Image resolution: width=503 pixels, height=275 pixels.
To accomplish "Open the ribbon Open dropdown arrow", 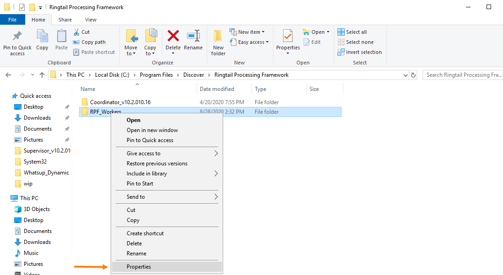I will [x=328, y=32].
